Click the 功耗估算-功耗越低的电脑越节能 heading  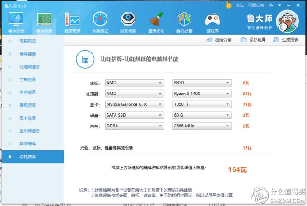coord(140,59)
